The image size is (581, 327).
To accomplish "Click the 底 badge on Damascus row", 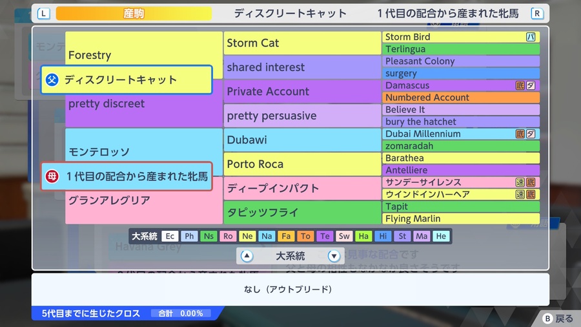I will click(x=520, y=85).
